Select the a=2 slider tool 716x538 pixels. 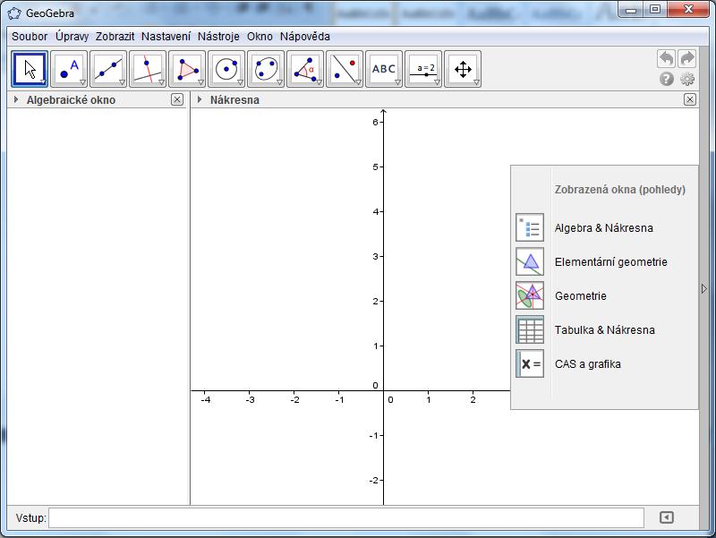422,69
